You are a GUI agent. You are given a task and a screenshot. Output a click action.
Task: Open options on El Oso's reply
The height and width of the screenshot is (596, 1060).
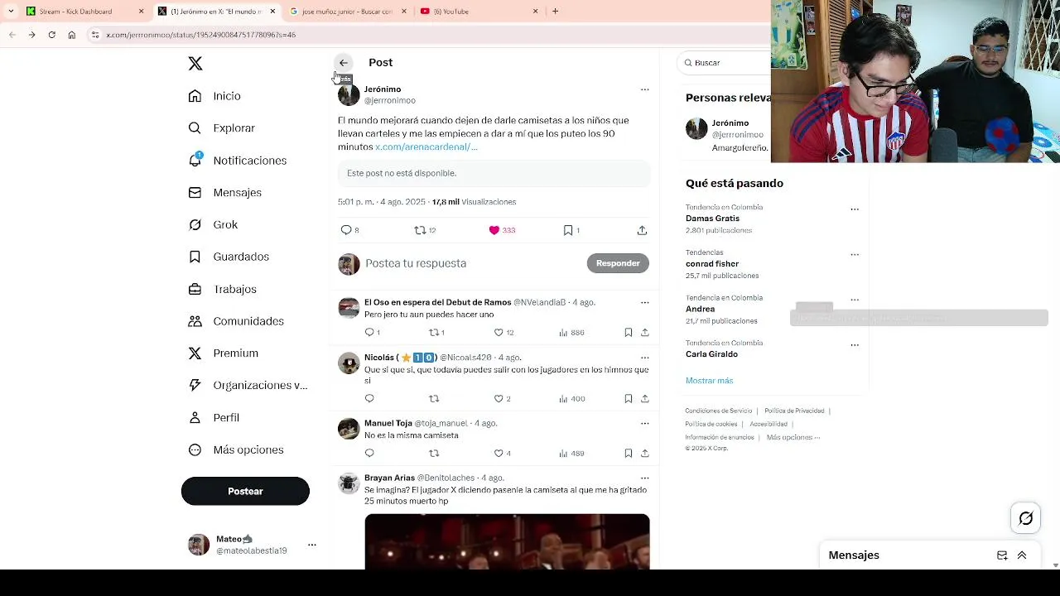point(644,303)
